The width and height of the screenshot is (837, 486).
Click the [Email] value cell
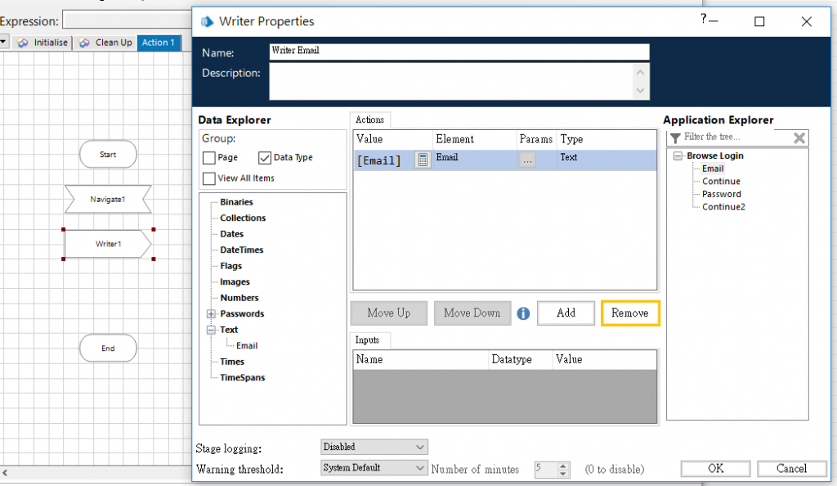(x=383, y=160)
